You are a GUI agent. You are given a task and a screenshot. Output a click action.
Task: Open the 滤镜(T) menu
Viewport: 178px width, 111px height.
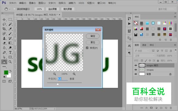(x=72, y=3)
